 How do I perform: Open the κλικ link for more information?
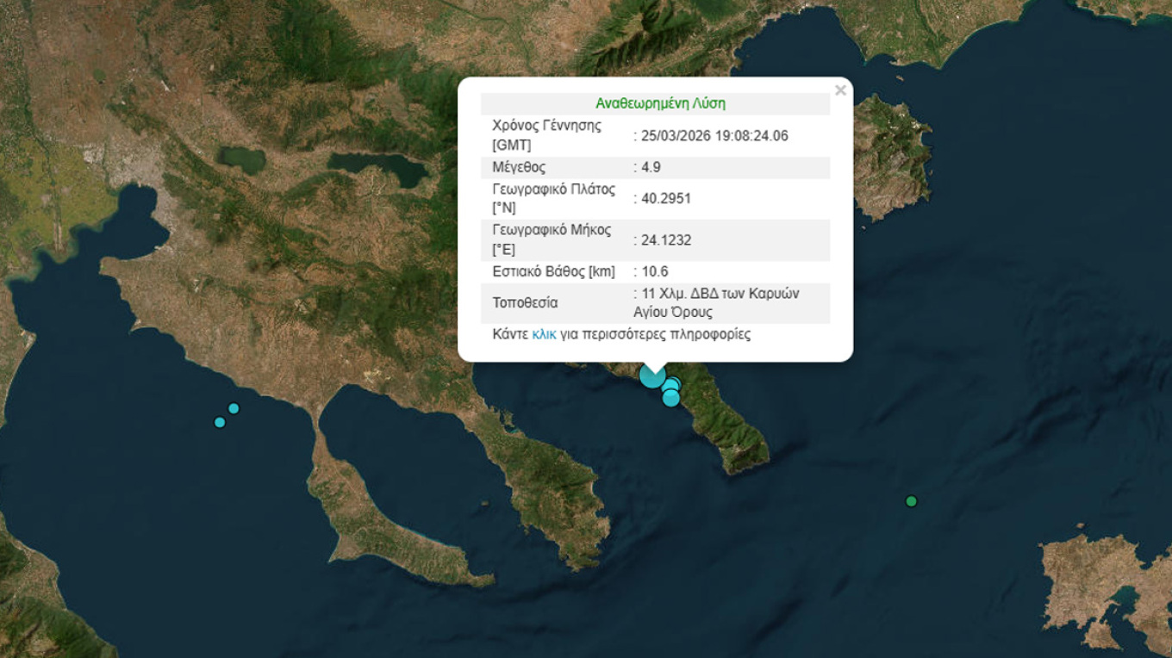pos(542,333)
